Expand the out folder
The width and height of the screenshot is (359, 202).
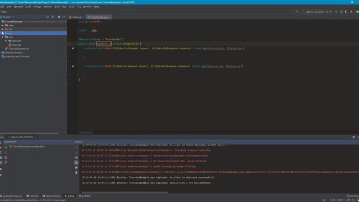2,29
